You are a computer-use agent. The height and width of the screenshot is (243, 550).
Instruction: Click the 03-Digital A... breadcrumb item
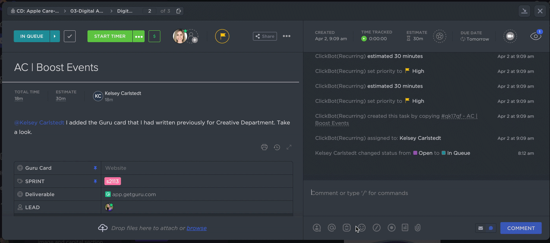pyautogui.click(x=87, y=11)
